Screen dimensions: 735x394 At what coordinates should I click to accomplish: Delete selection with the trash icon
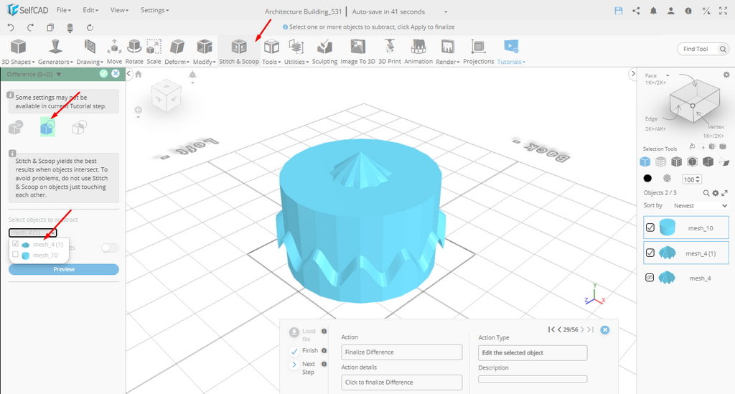pos(70,27)
